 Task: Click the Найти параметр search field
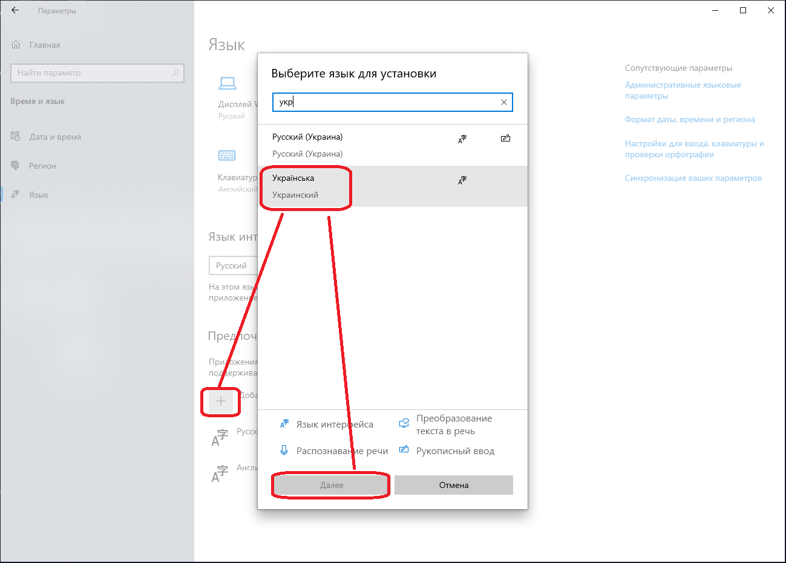click(97, 73)
